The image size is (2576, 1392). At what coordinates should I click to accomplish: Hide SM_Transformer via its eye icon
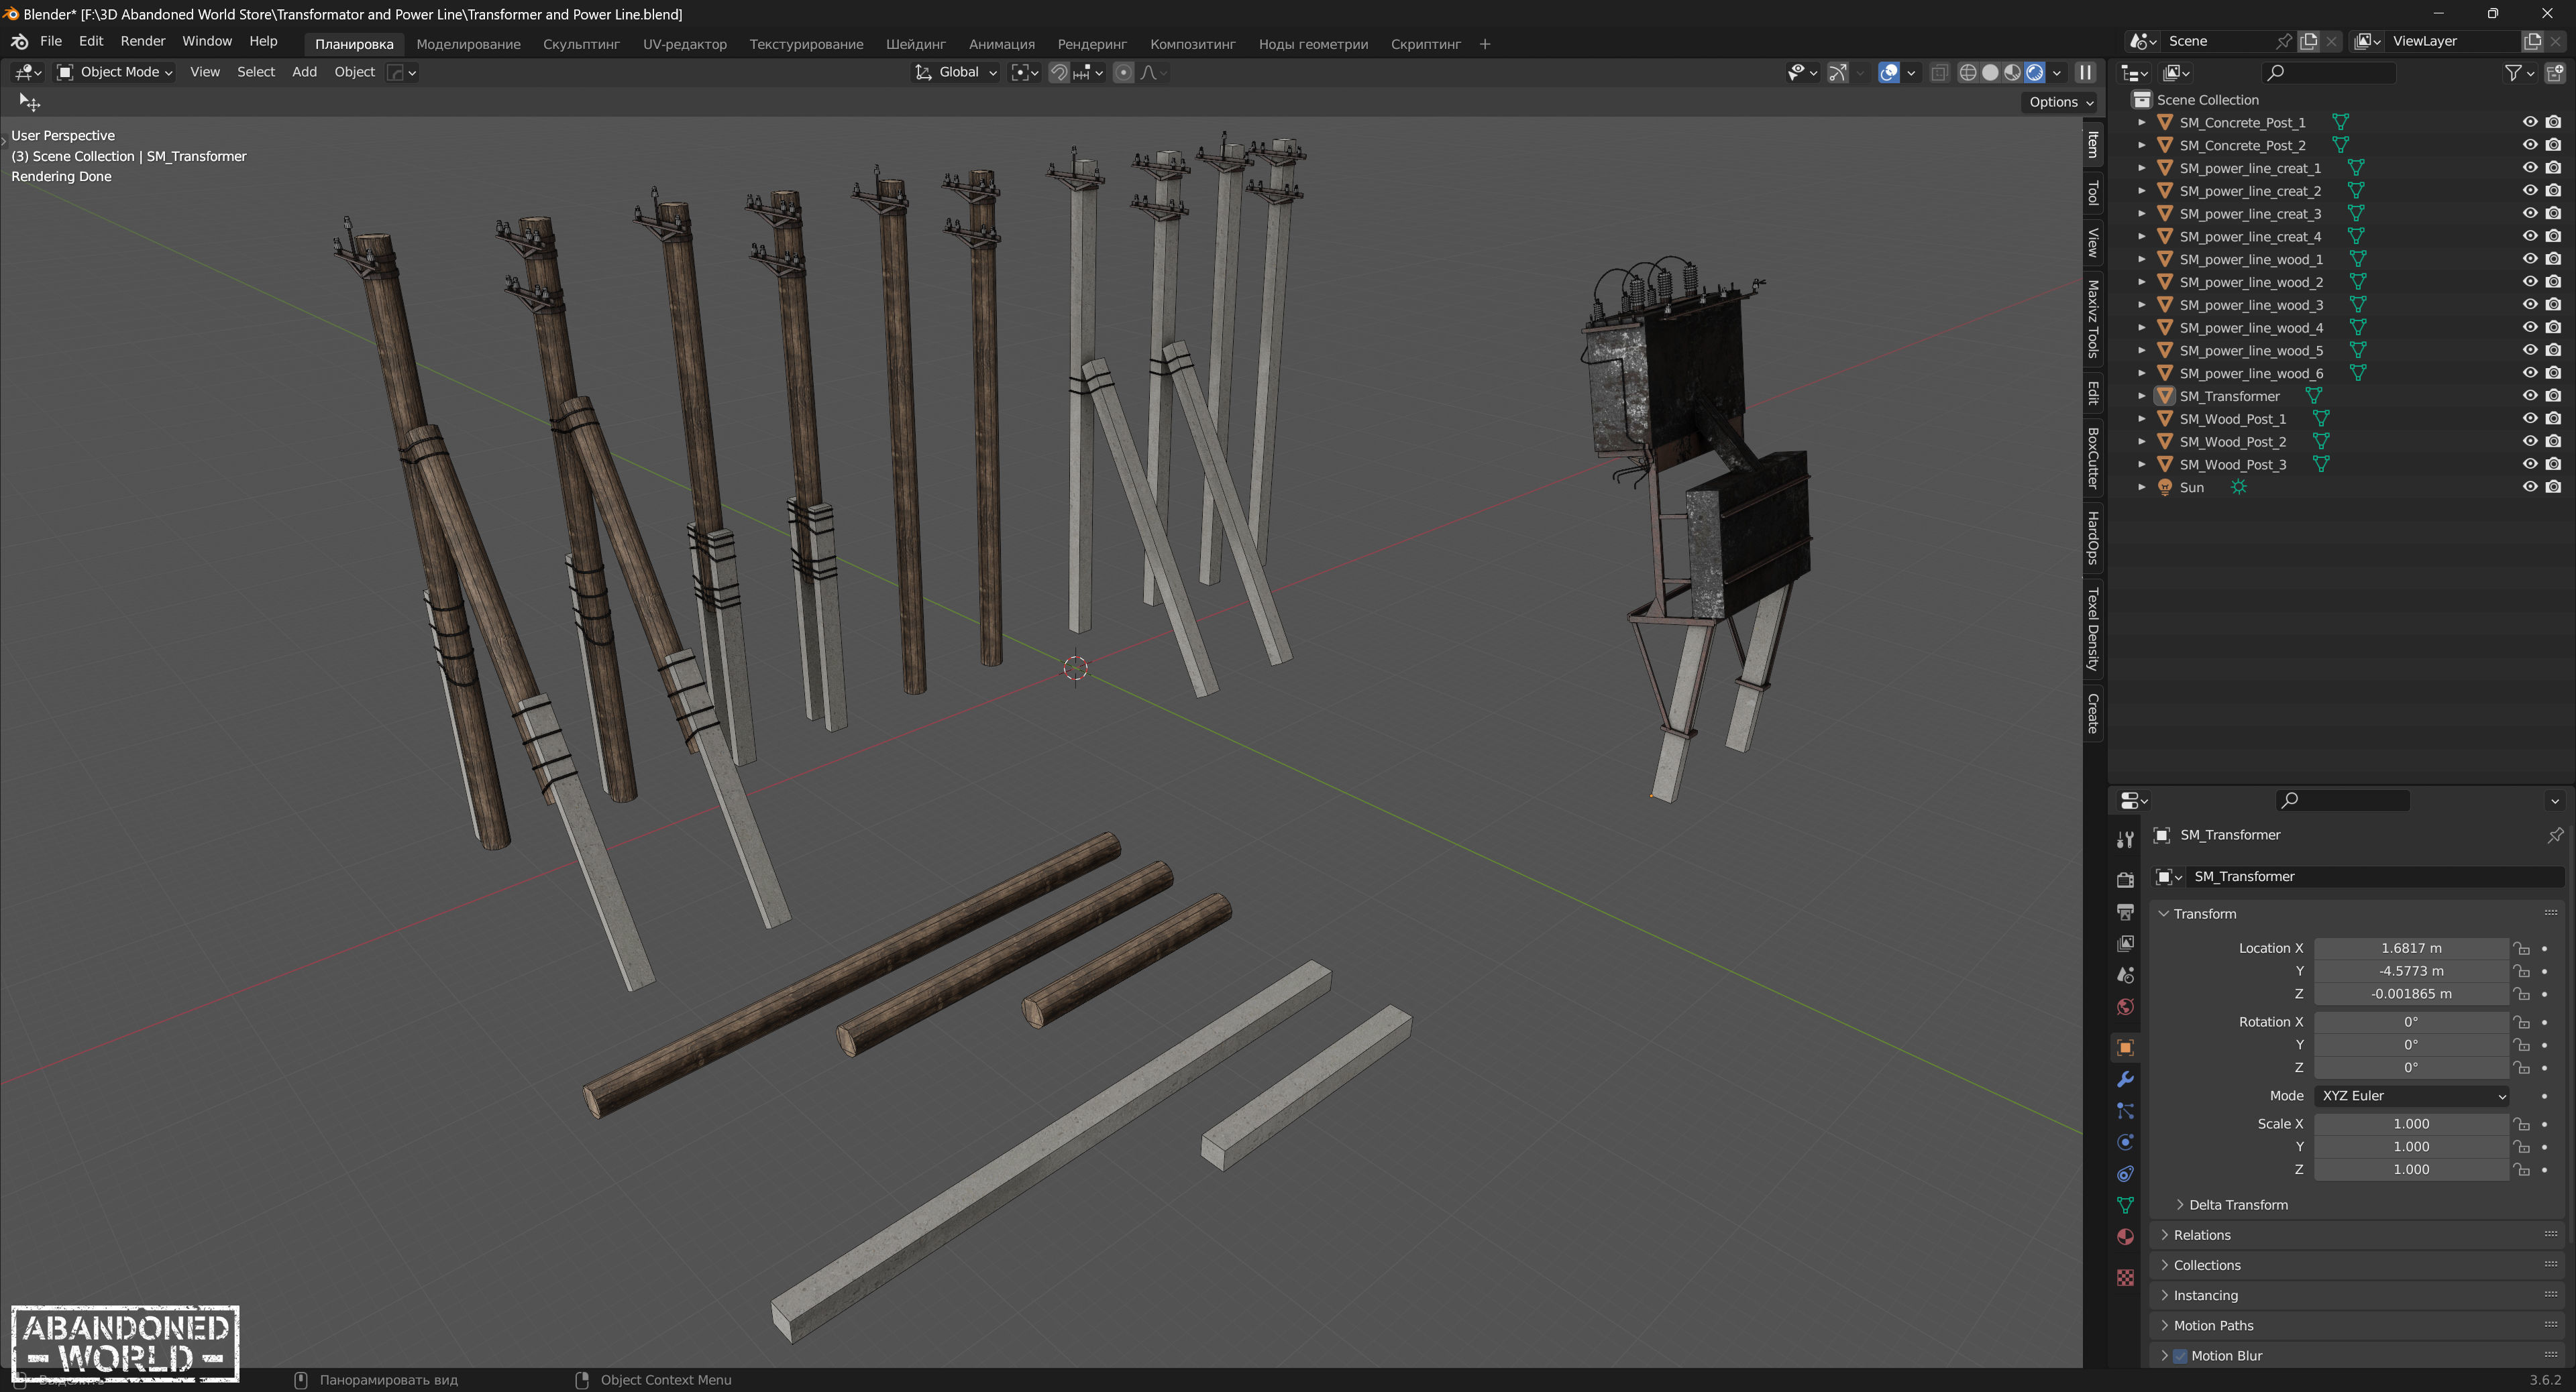click(2530, 396)
